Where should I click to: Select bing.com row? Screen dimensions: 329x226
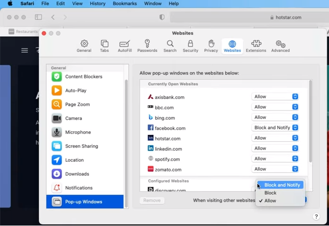click(x=223, y=117)
